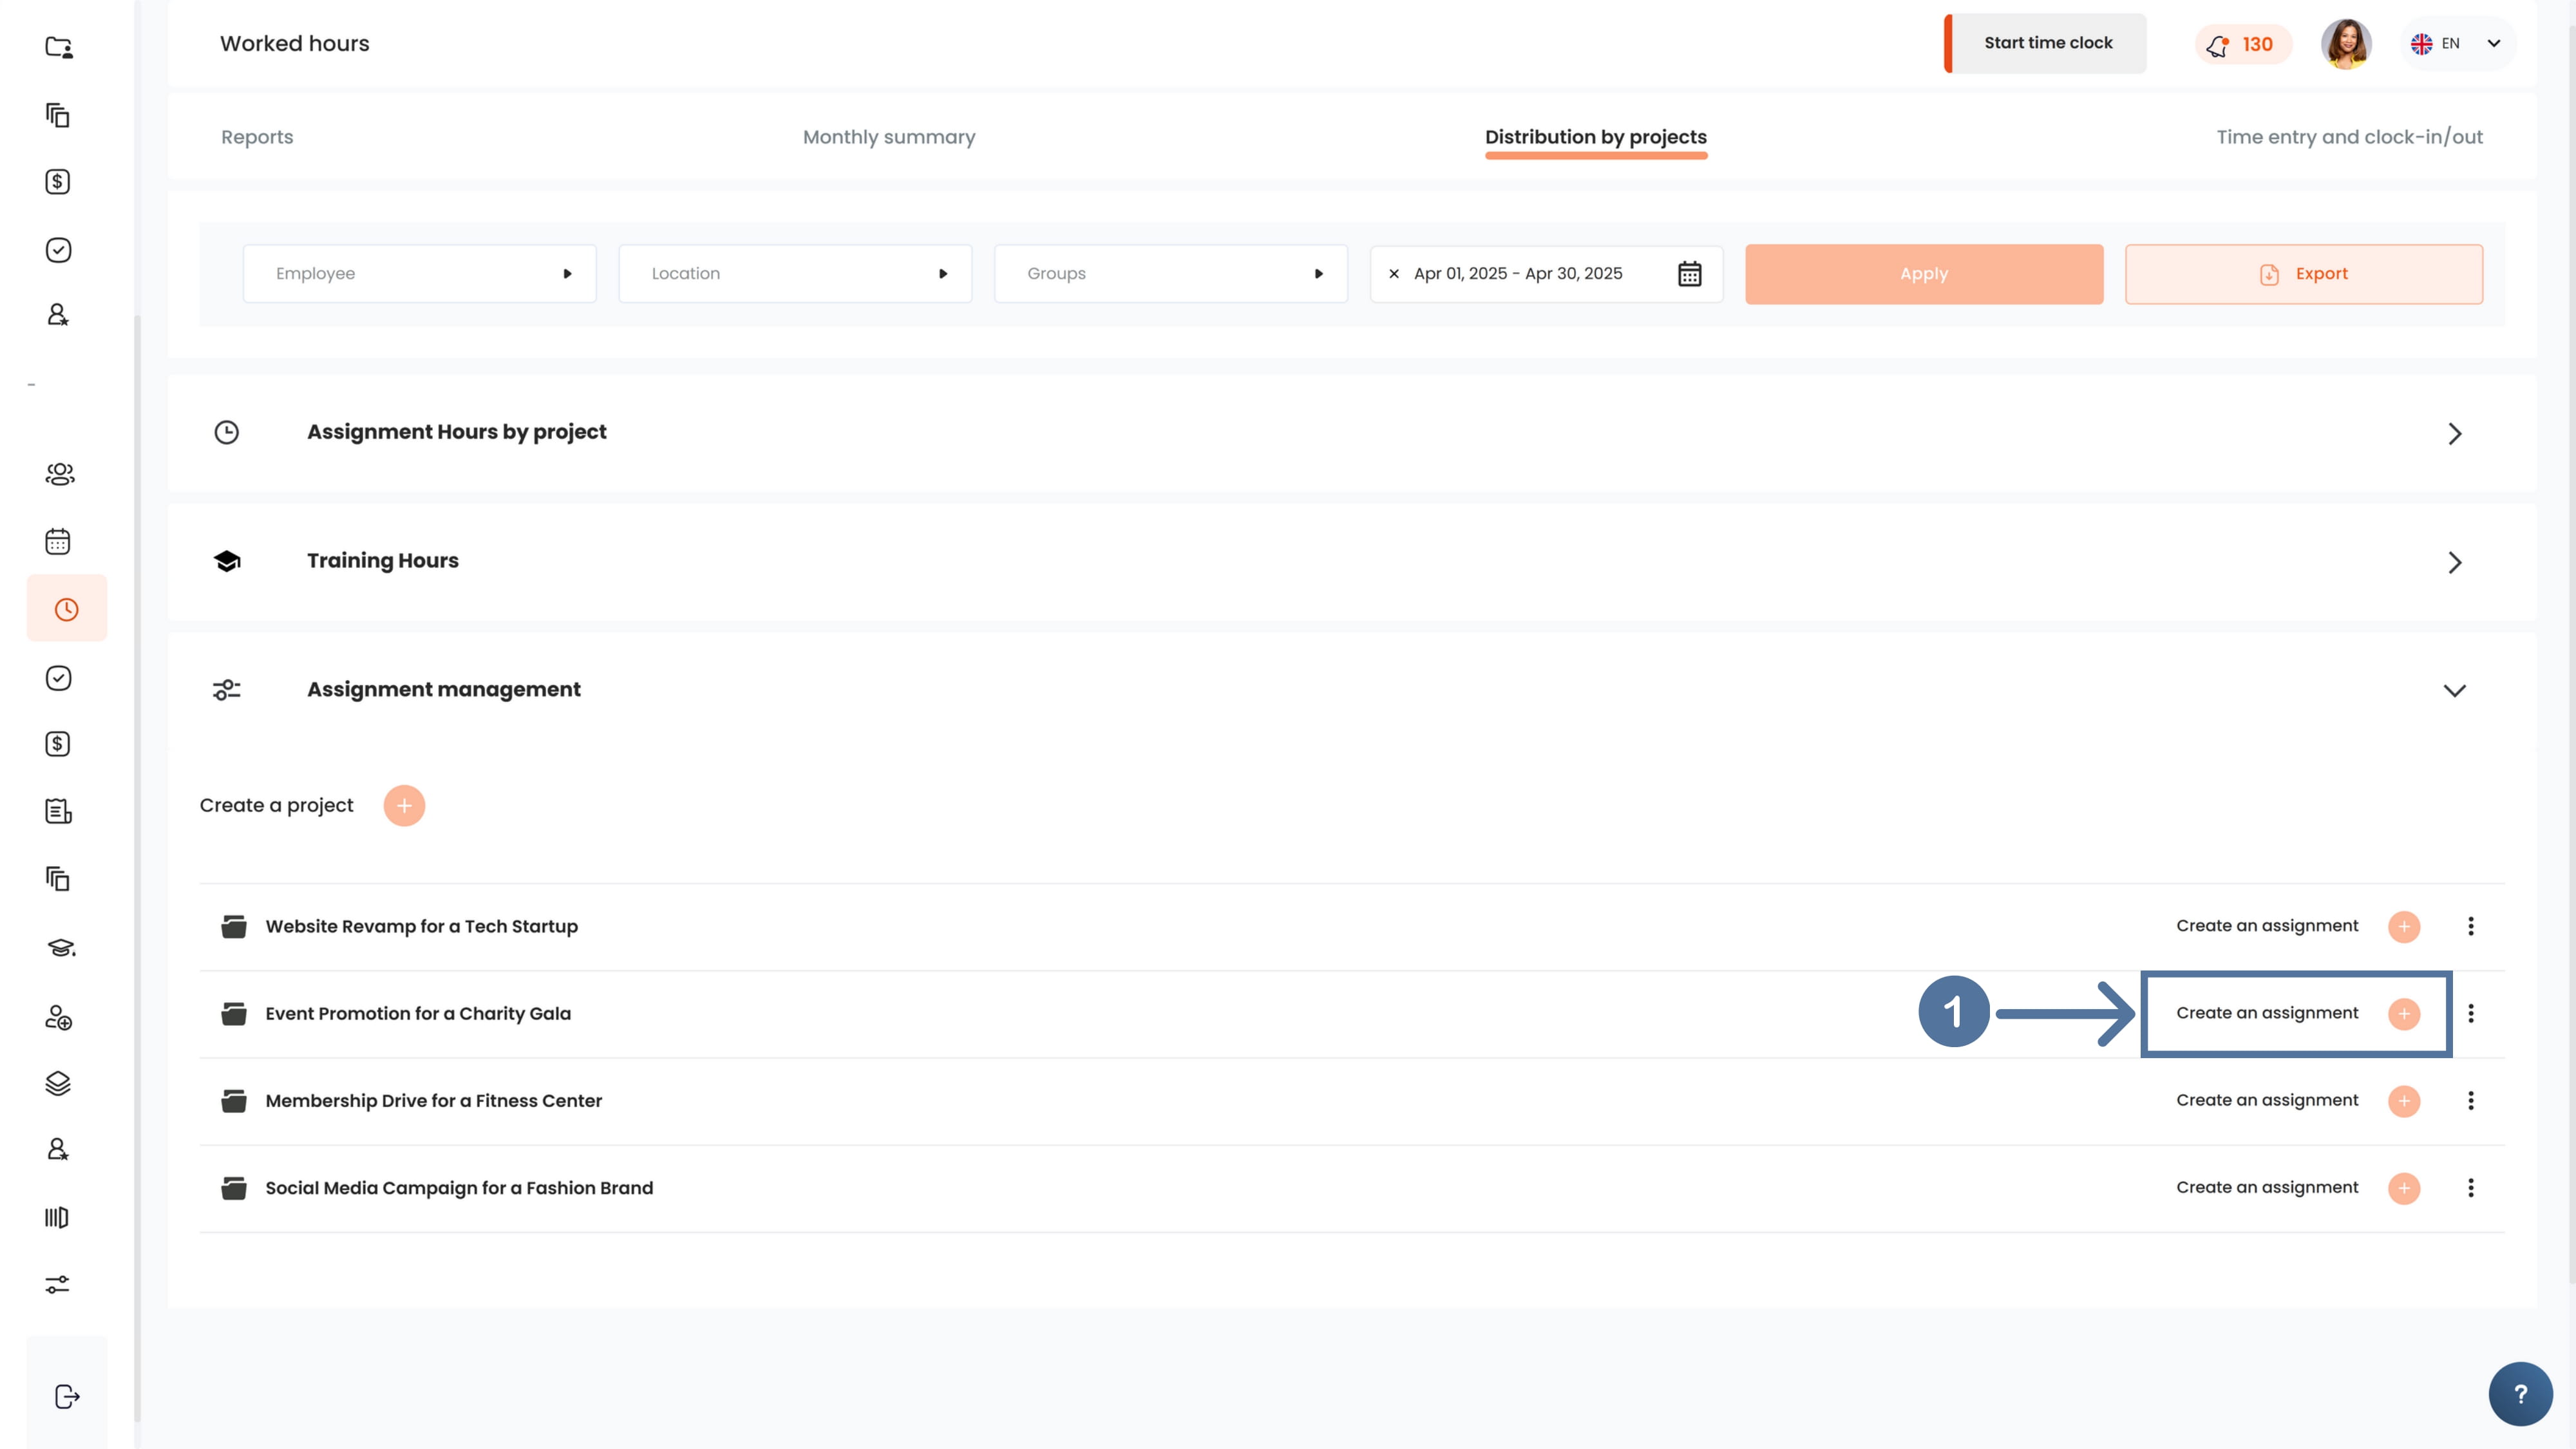Open the Groups filter dropdown
The image size is (2576, 1449).
click(x=1171, y=274)
